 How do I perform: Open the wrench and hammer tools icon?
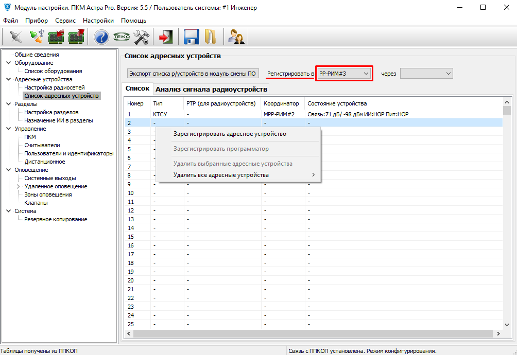coord(141,37)
